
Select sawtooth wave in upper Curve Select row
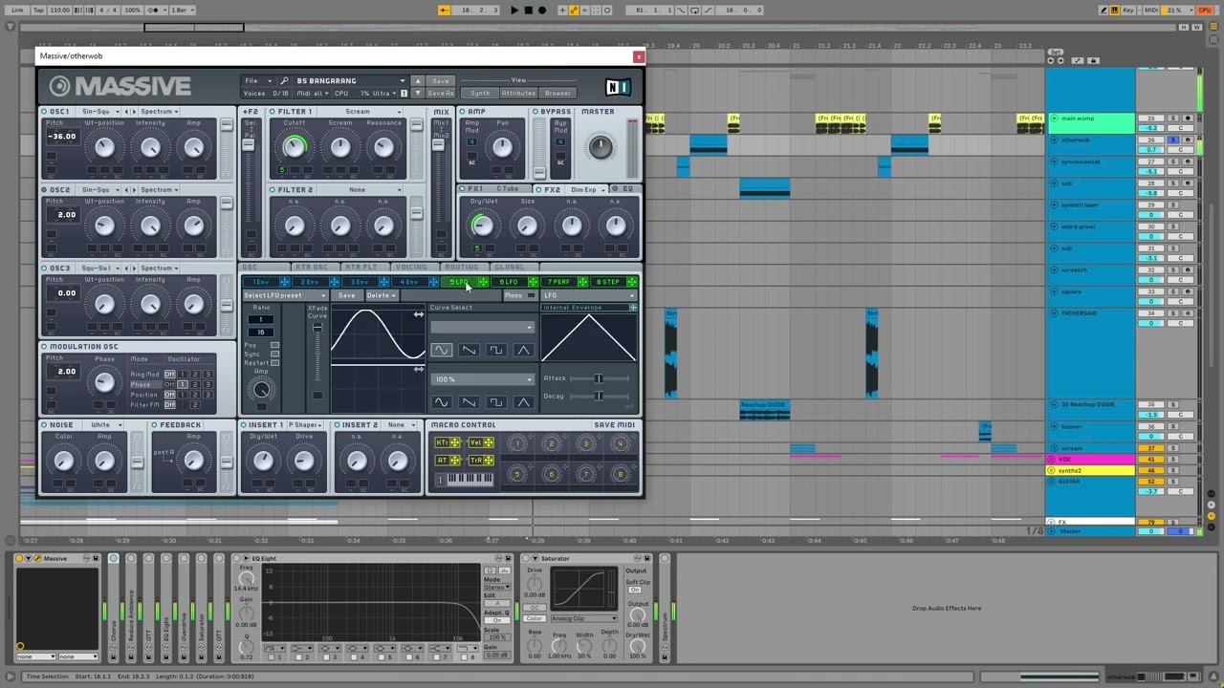469,351
